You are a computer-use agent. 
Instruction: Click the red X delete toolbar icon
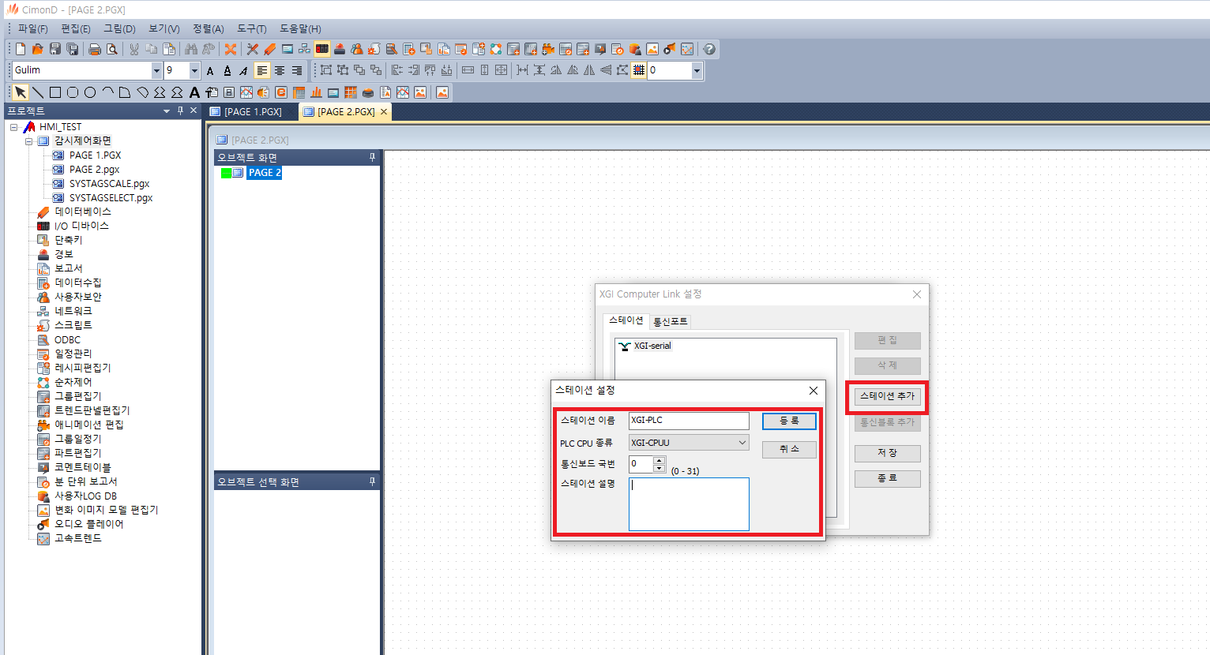point(231,49)
